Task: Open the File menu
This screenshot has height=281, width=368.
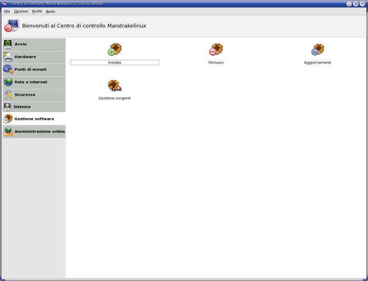Action: point(7,11)
